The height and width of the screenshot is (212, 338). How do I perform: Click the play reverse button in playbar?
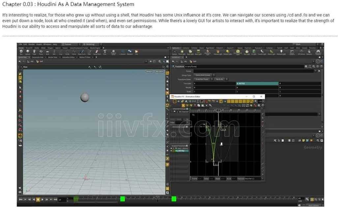34,200
